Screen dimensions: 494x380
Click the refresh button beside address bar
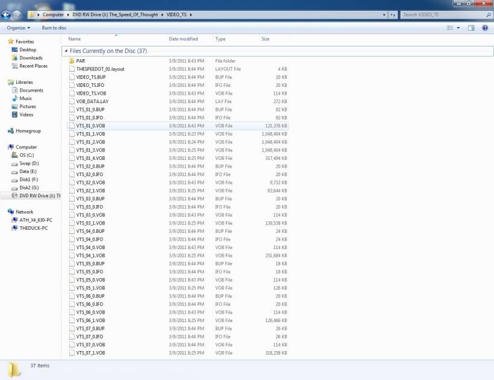tap(393, 14)
